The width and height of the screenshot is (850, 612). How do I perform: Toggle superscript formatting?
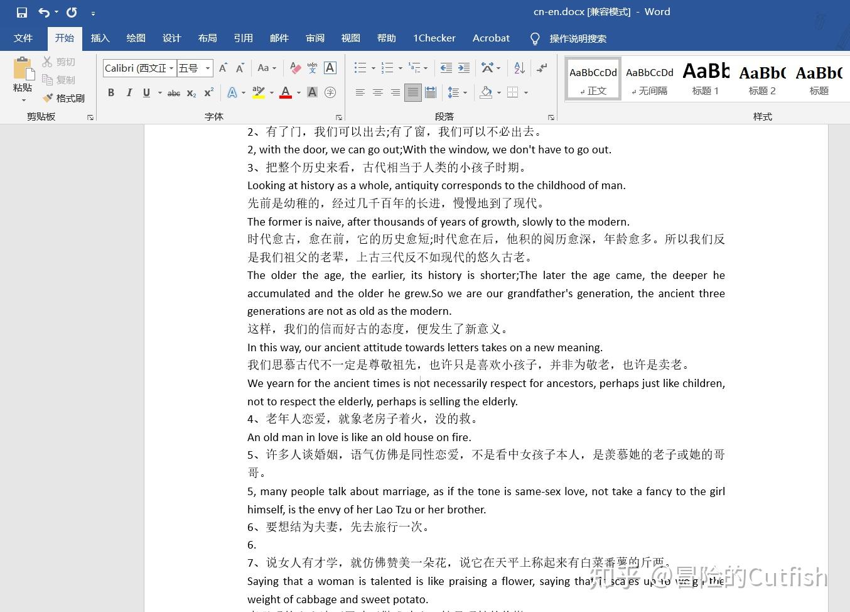[x=207, y=92]
